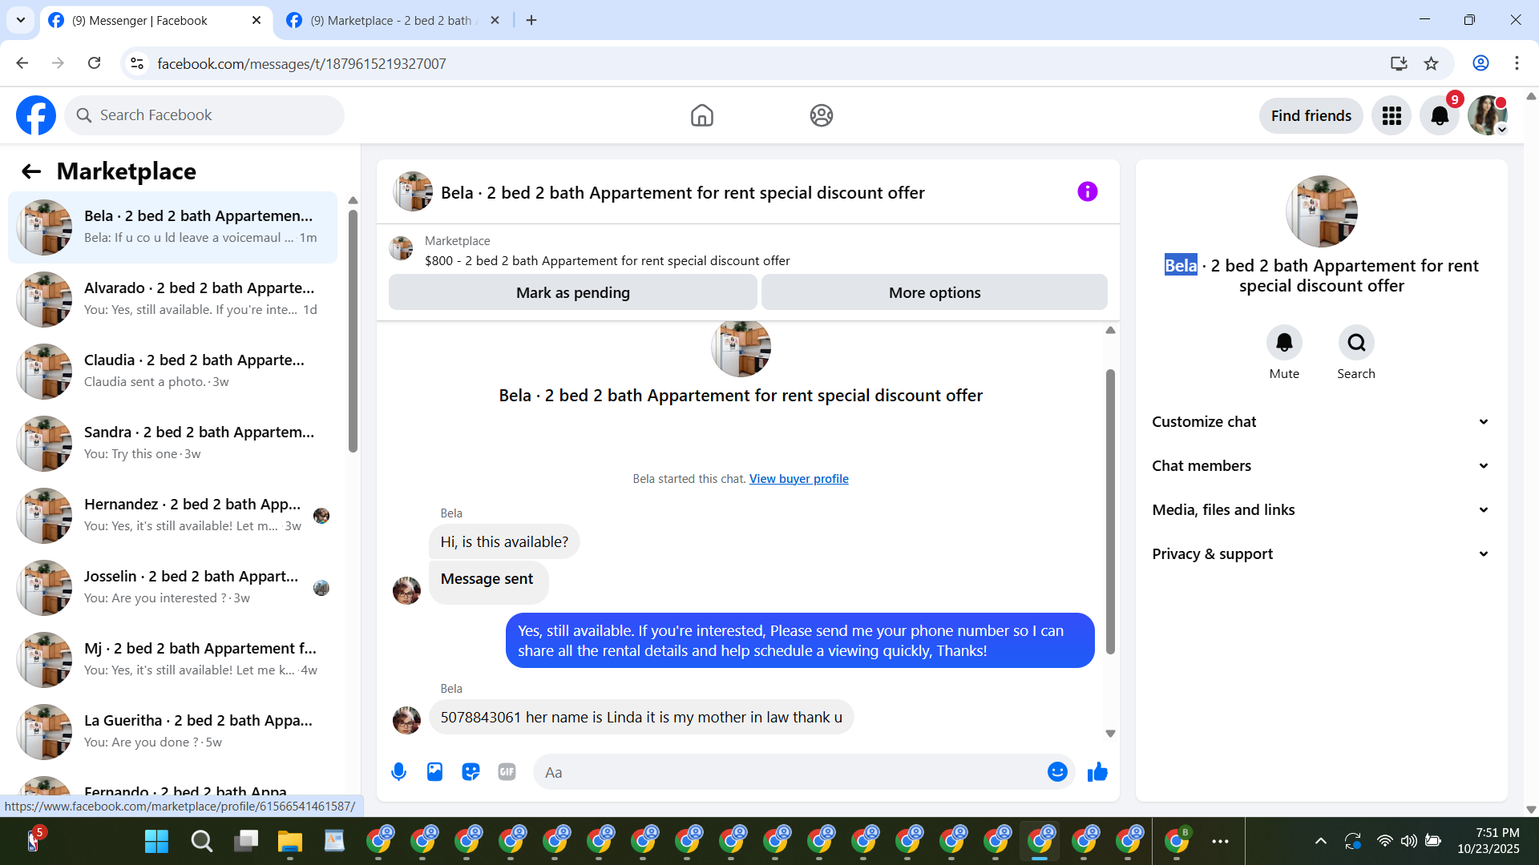
Task: Go to Facebook Home icon tab
Action: 701,116
